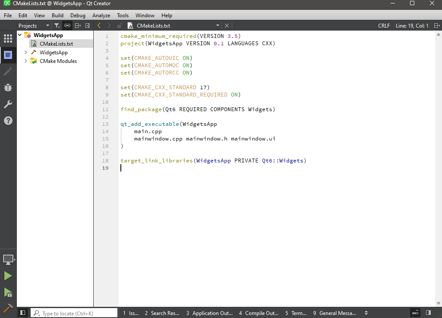Start debugging with the Run-bug icon
This screenshot has height=318, width=442.
[8, 293]
